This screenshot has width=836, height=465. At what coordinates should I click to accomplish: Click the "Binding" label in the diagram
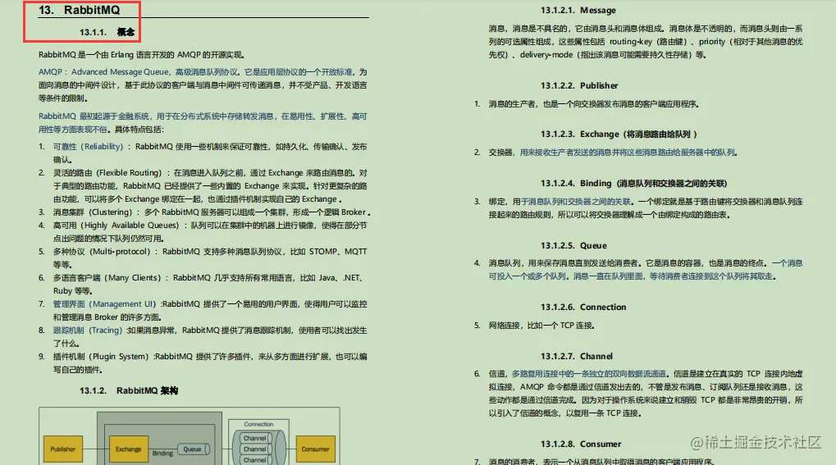[162, 454]
